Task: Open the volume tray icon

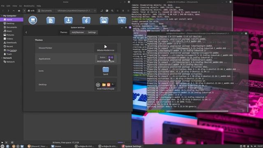Action: [x=255, y=146]
